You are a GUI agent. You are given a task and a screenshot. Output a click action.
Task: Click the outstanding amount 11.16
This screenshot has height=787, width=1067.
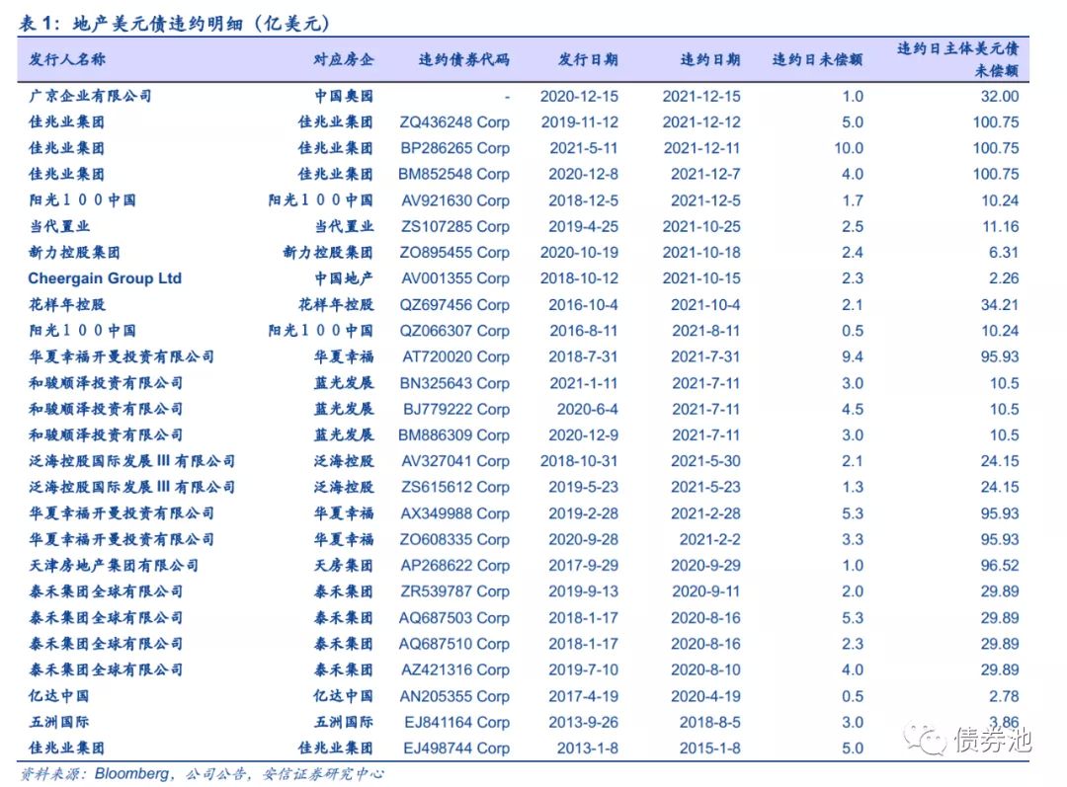pos(1000,226)
